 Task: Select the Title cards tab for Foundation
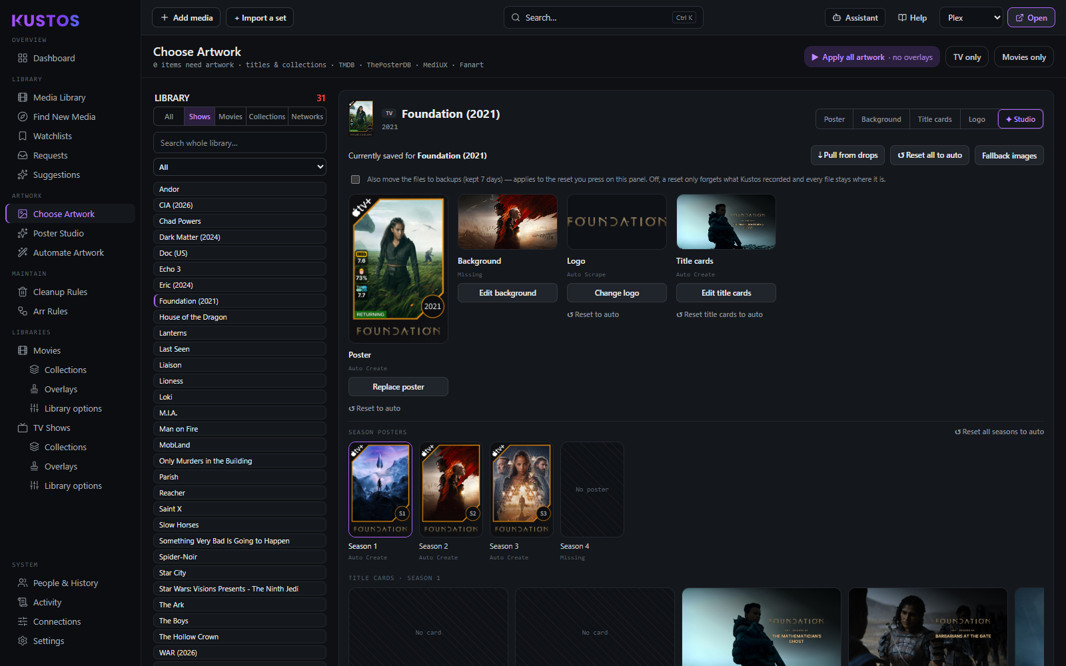pyautogui.click(x=935, y=119)
